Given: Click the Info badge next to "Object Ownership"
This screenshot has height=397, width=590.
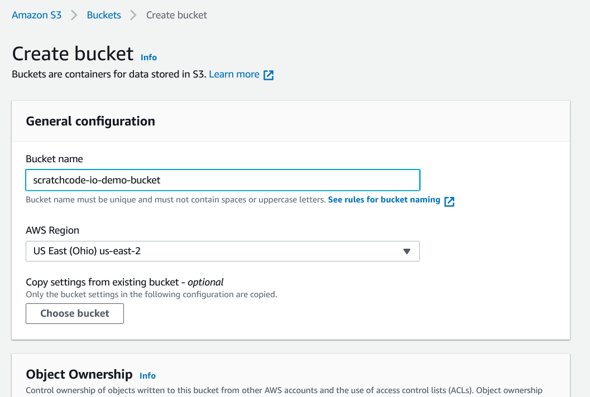Looking at the screenshot, I should 147,375.
